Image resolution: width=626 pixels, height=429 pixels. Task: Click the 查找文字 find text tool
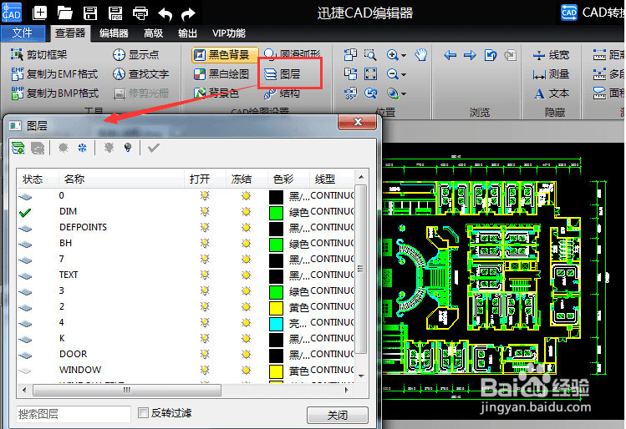(140, 73)
